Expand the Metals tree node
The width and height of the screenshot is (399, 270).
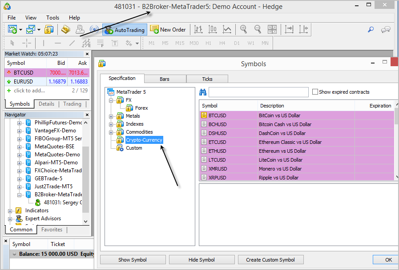coord(111,117)
